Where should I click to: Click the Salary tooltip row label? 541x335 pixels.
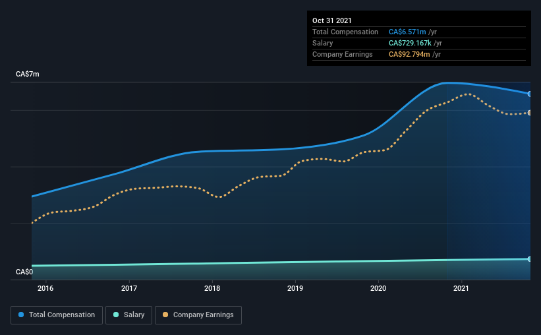coord(323,43)
